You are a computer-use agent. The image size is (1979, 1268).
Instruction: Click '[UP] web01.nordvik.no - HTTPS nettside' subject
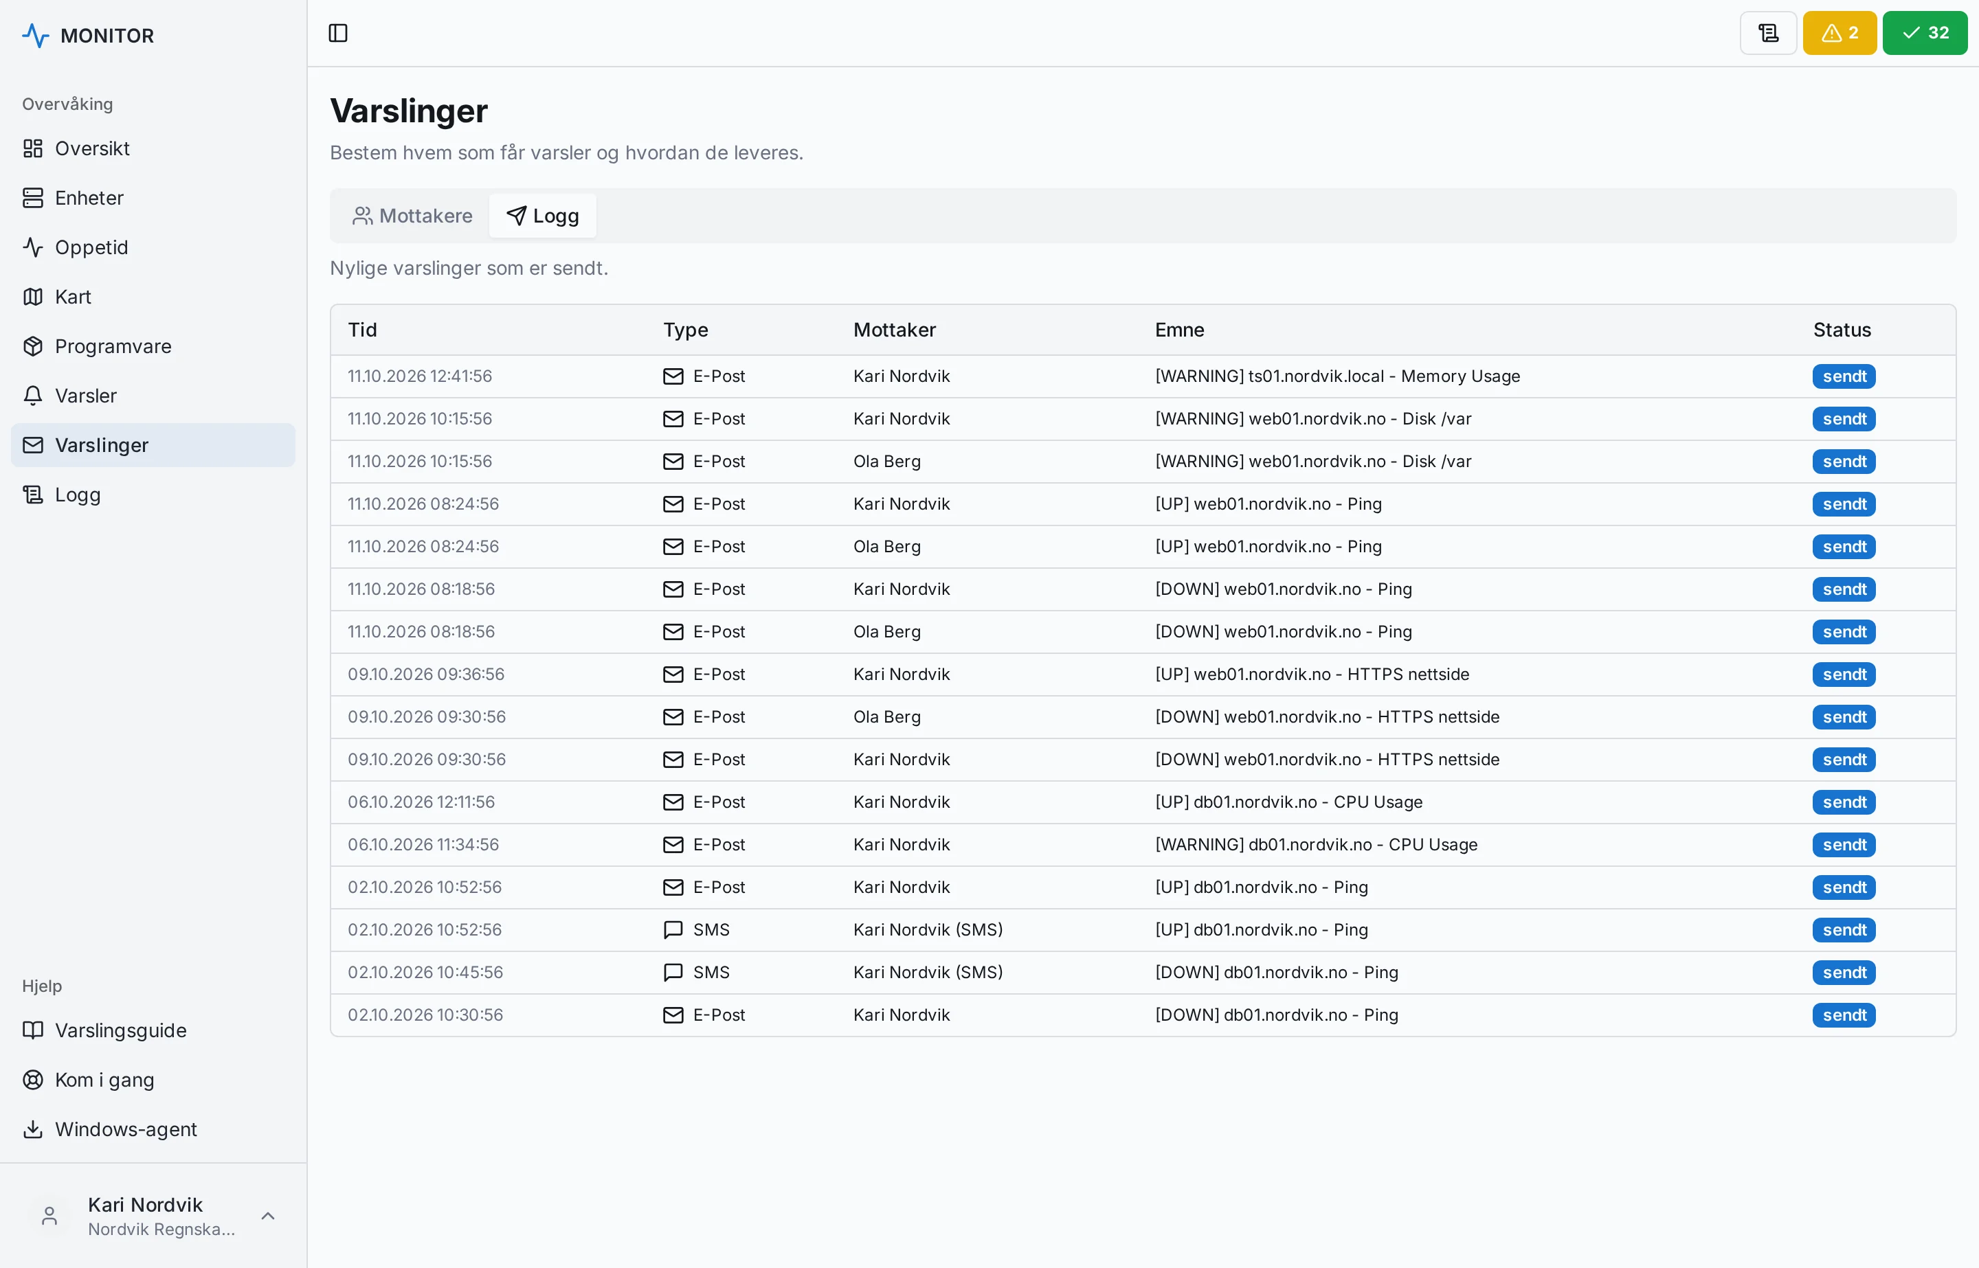coord(1312,675)
